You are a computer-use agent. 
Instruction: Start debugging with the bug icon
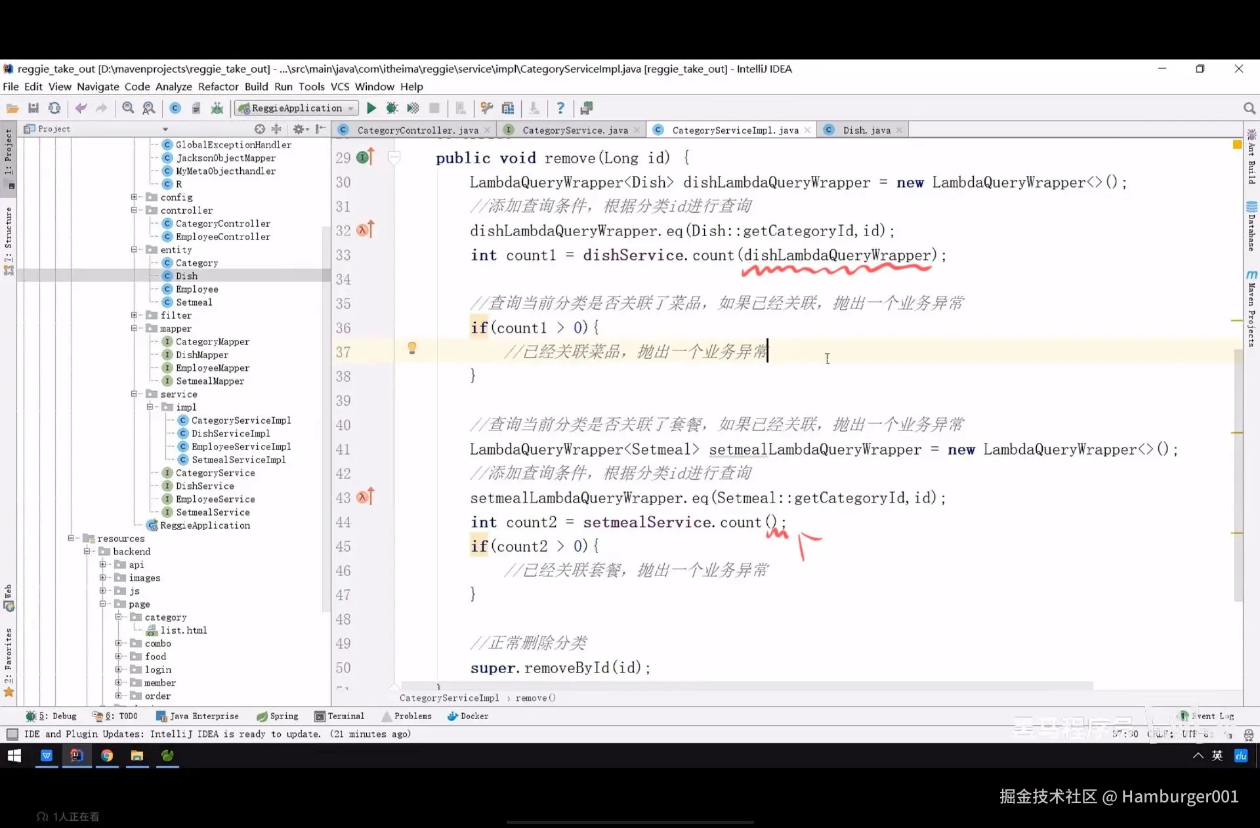pos(392,108)
